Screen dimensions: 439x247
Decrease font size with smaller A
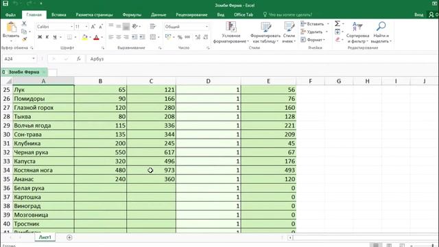(101, 27)
